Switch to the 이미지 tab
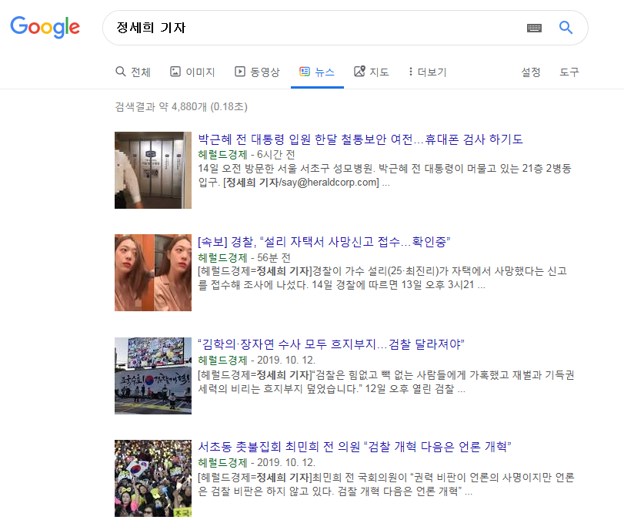The image size is (624, 530). 192,72
